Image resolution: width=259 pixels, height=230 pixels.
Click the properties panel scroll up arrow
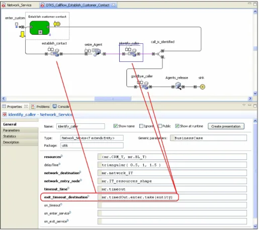(255, 121)
